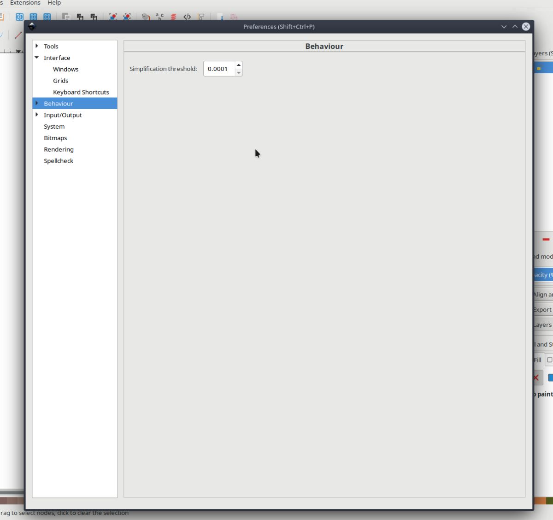
Task: Open Keyboard Shortcuts preferences page
Action: [x=81, y=92]
